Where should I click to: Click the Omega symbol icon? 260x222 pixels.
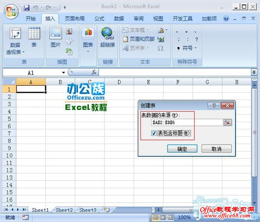(160, 48)
